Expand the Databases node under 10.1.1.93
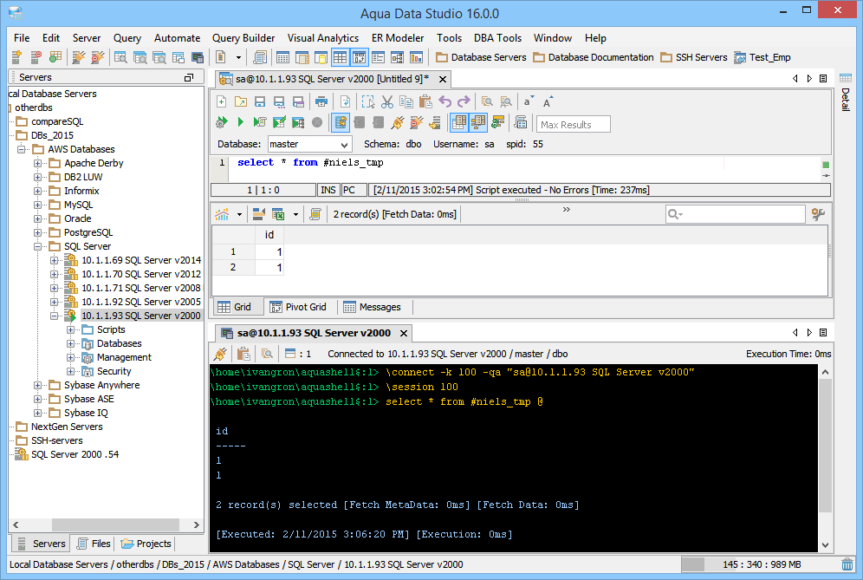 (70, 343)
